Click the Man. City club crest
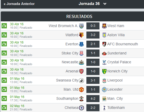Image resolution: width=144 pixels, height=112 pixels. click(104, 99)
